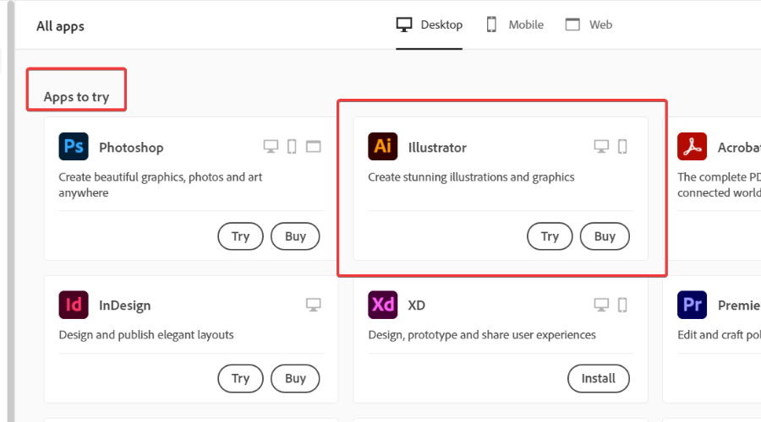The width and height of the screenshot is (761, 422).
Task: Click the Acrobat app icon
Action: point(692,146)
